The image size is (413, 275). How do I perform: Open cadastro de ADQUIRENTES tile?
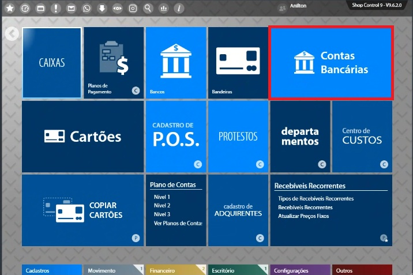238,210
